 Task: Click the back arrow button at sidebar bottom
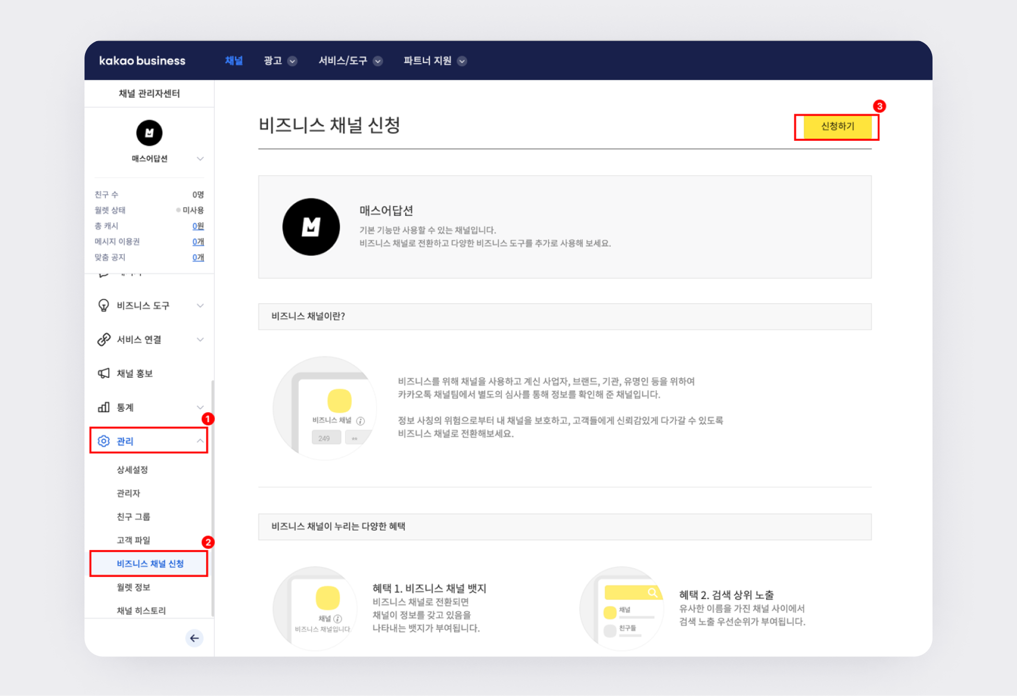point(194,638)
